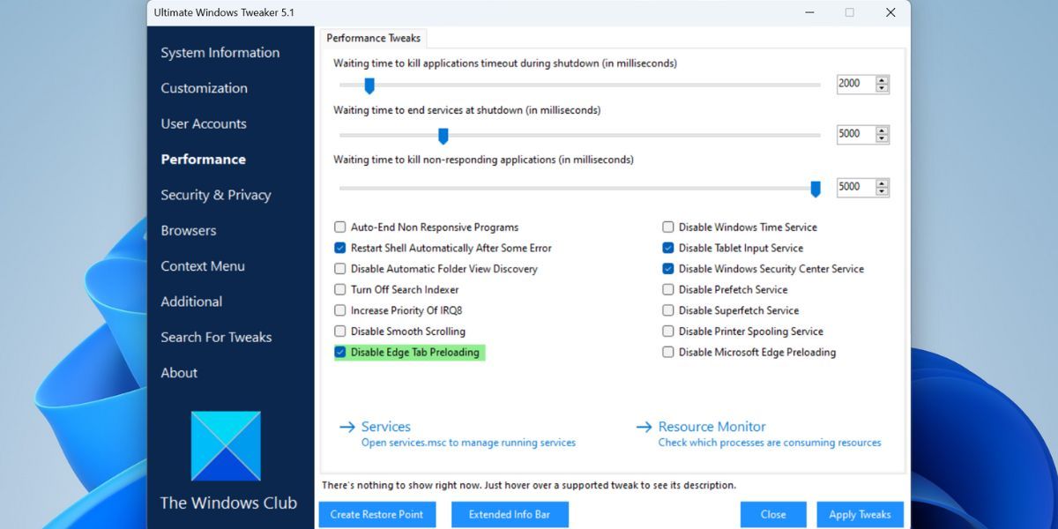Go to Security & Privacy settings
The width and height of the screenshot is (1058, 529).
215,195
